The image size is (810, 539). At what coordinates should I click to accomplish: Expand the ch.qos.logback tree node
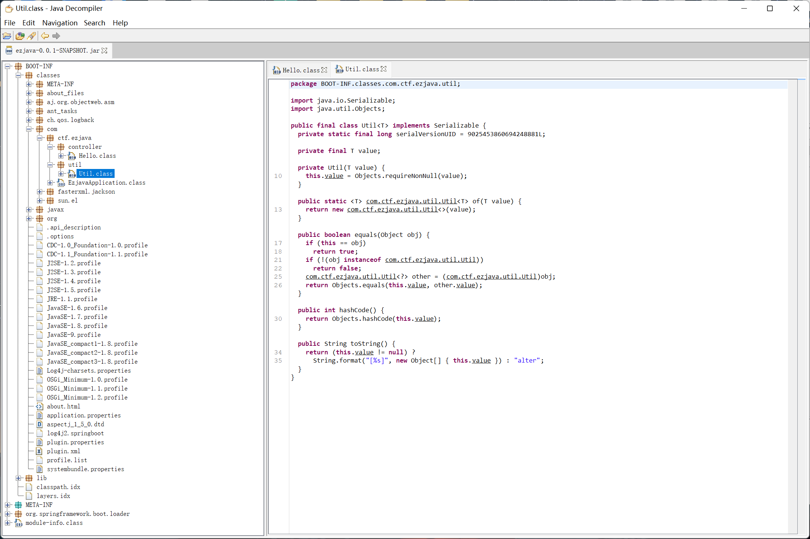tap(29, 120)
